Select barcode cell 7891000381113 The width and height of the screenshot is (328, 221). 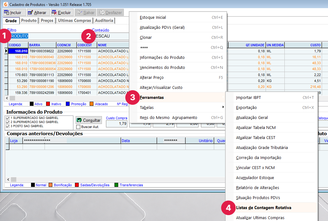click(x=42, y=75)
